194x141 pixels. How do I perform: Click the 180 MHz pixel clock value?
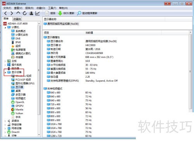pyautogui.click(x=90, y=73)
